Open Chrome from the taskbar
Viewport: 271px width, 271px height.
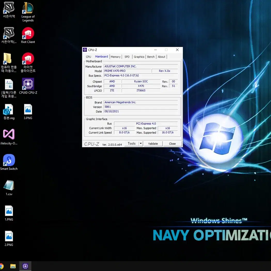(x=1, y=266)
